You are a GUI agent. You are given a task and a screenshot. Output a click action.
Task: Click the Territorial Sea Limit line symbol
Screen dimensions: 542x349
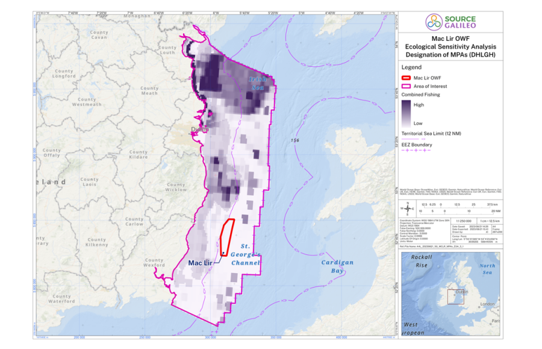[414, 139]
